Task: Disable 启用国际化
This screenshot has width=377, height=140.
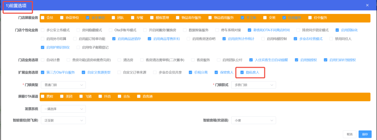Action: tap(337, 30)
